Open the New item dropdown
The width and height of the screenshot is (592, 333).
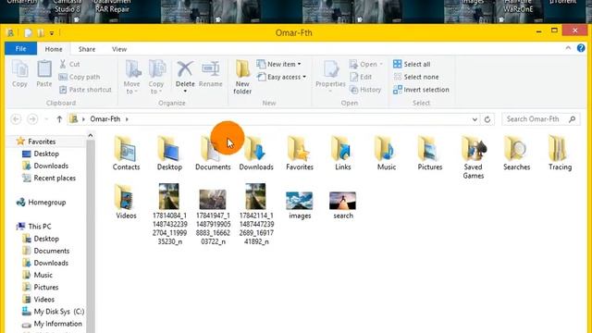pos(279,64)
